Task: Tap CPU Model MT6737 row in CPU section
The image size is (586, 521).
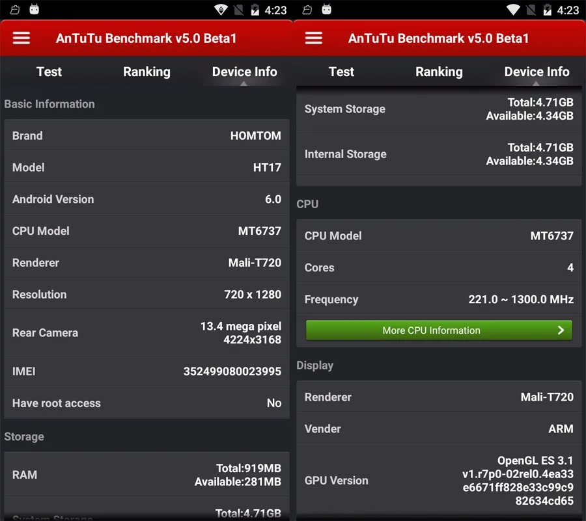Action: (x=439, y=235)
